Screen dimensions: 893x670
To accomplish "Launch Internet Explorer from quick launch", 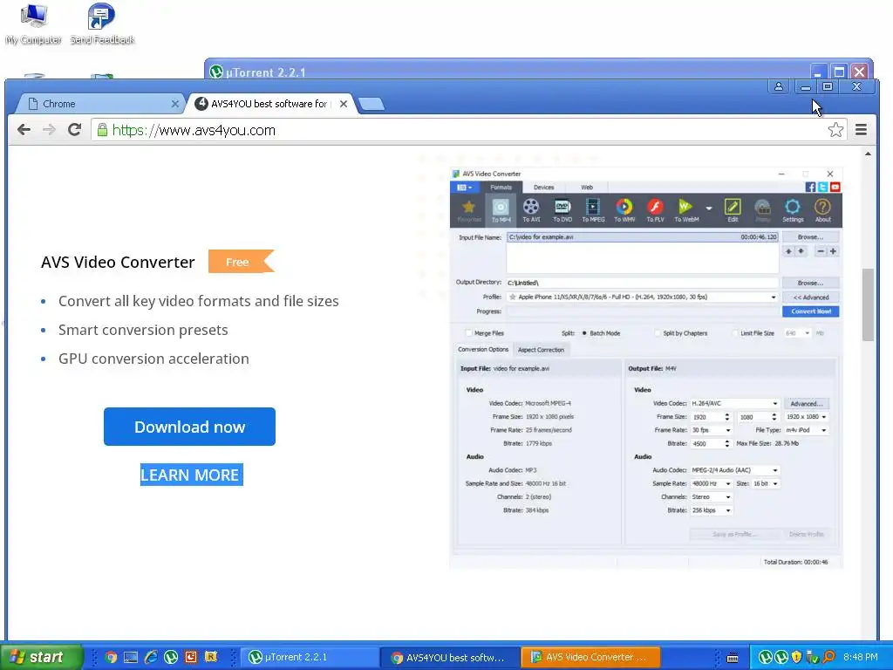I will click(x=151, y=657).
